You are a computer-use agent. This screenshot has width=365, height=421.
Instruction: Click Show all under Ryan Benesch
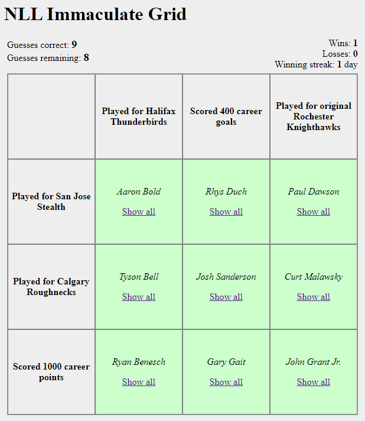click(138, 382)
